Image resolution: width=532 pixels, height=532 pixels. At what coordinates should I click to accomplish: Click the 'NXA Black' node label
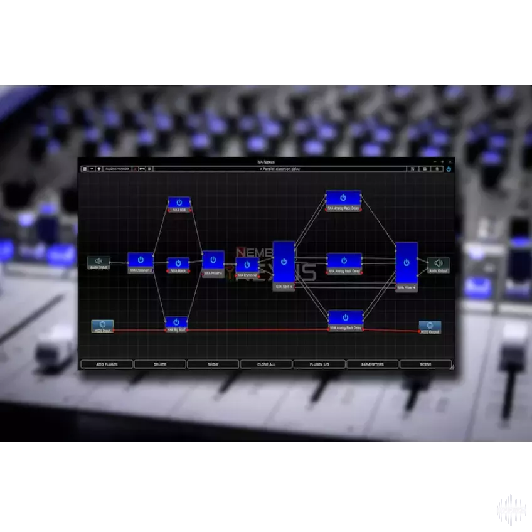(178, 271)
